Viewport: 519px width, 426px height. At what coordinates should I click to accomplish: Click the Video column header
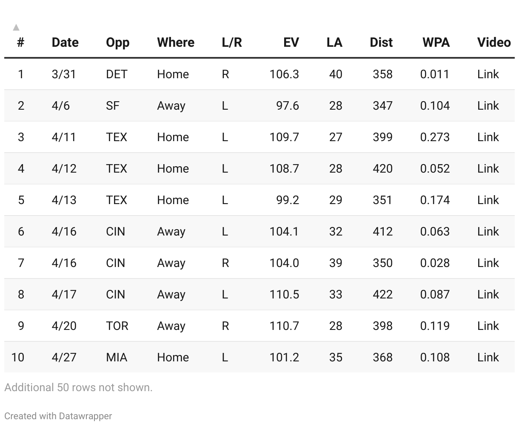click(494, 43)
